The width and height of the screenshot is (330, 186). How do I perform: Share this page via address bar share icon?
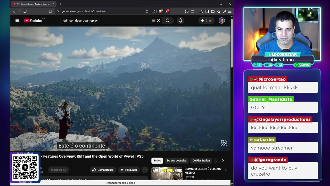pyautogui.click(x=153, y=11)
